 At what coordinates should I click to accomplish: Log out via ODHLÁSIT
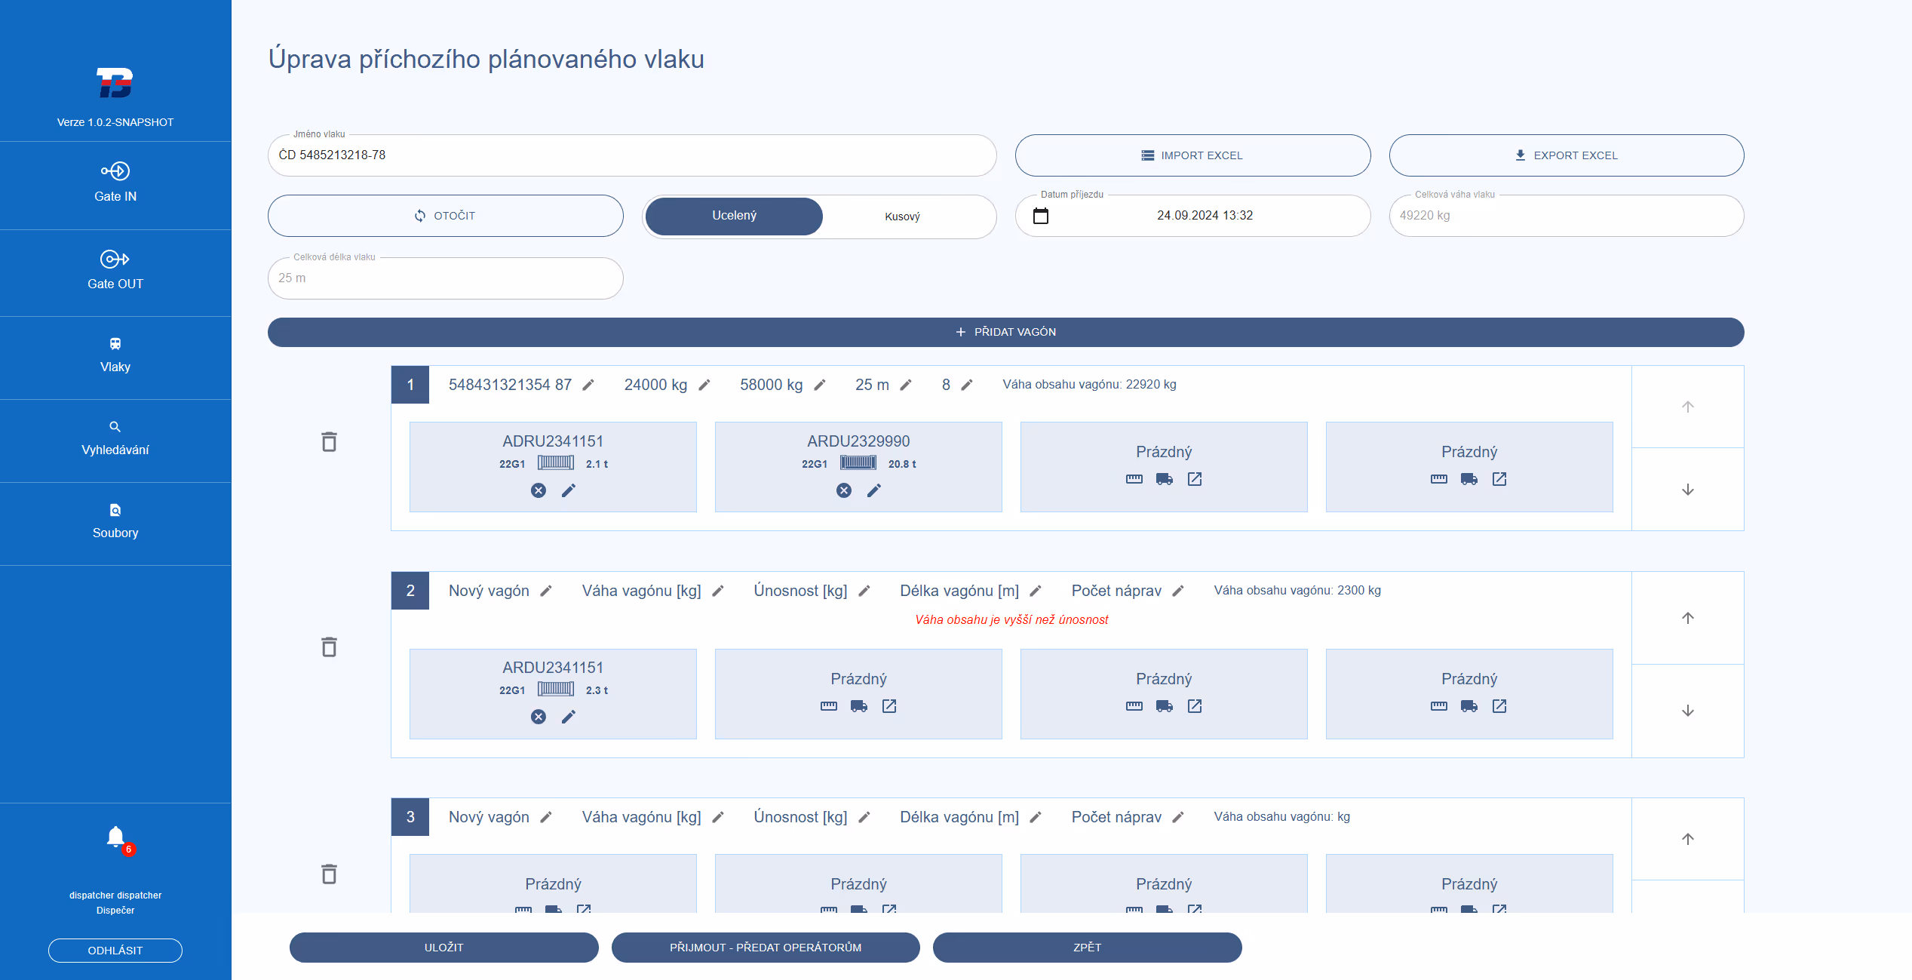tap(115, 951)
